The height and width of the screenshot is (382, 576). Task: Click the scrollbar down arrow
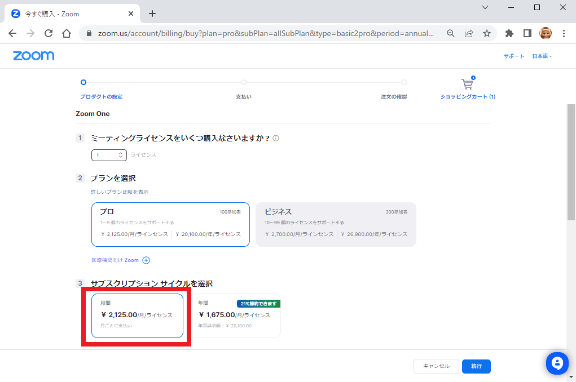[571, 377]
